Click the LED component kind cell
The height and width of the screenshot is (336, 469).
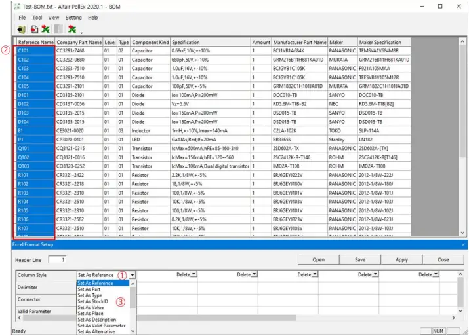click(x=150, y=140)
